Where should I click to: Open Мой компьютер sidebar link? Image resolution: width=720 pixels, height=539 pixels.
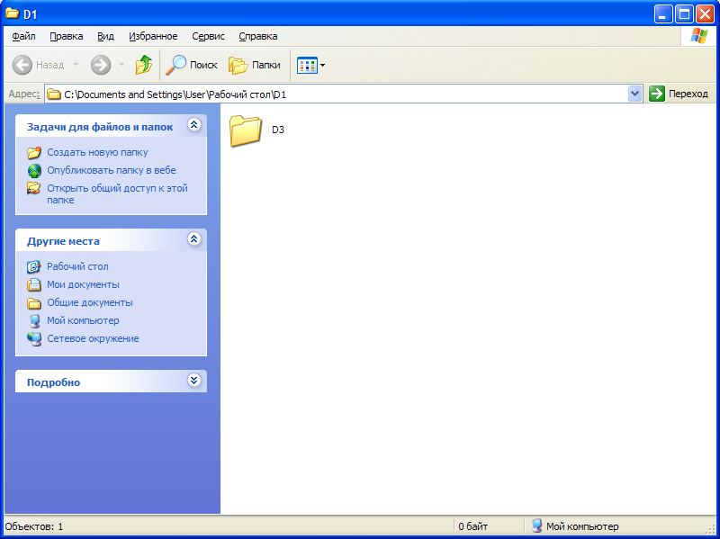click(x=83, y=320)
